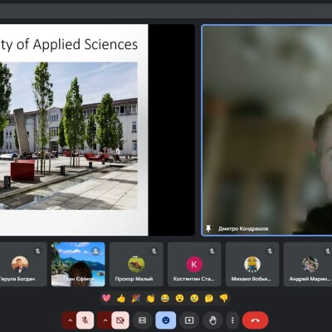This screenshot has height=332, width=332.
Task: Expand audio settings arrow beside the microphone button
Action: [x=70, y=320]
